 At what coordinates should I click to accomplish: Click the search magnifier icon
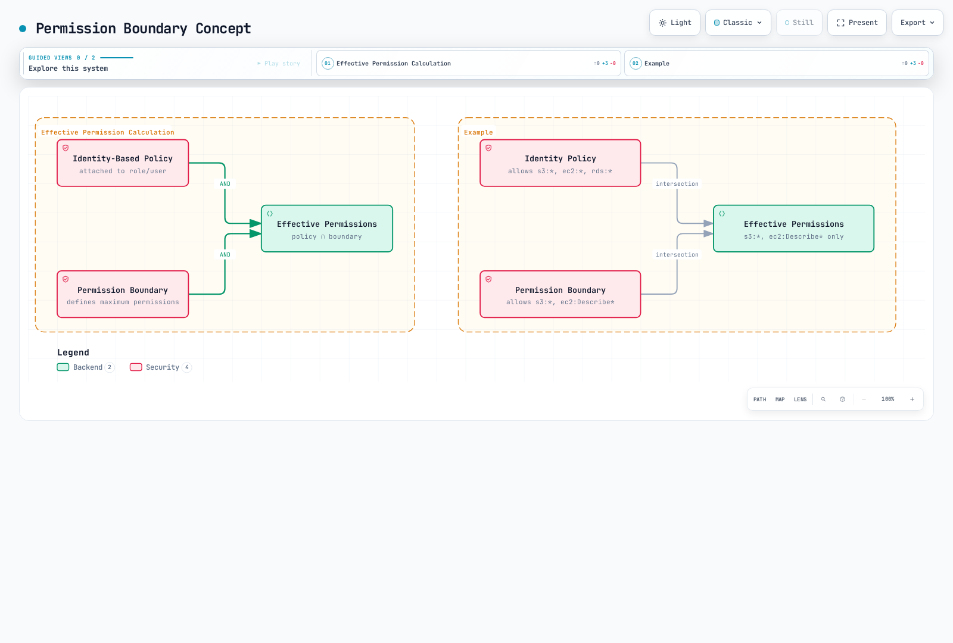(823, 399)
